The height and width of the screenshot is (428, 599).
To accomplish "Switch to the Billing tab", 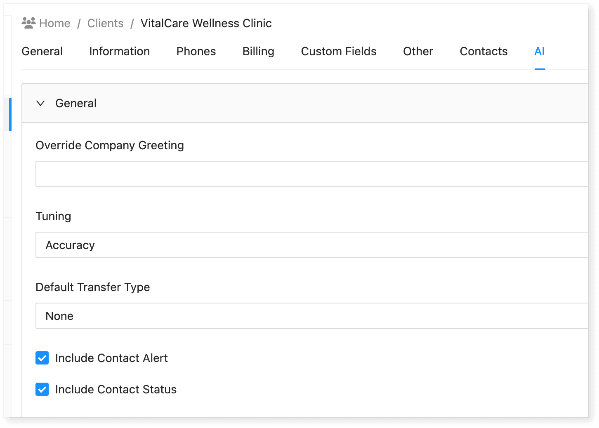I will (258, 51).
